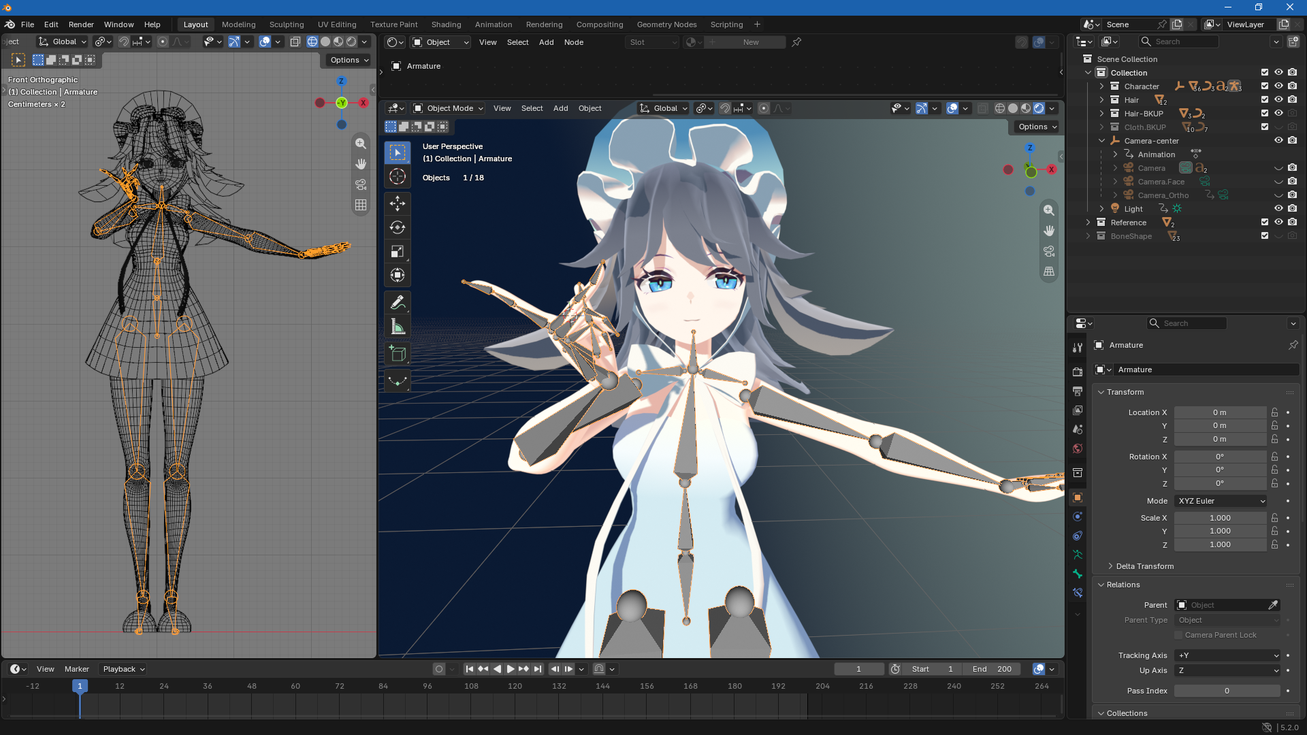Screen dimensions: 1307x735
Task: Open the Bone properties tab
Action: click(x=1078, y=574)
